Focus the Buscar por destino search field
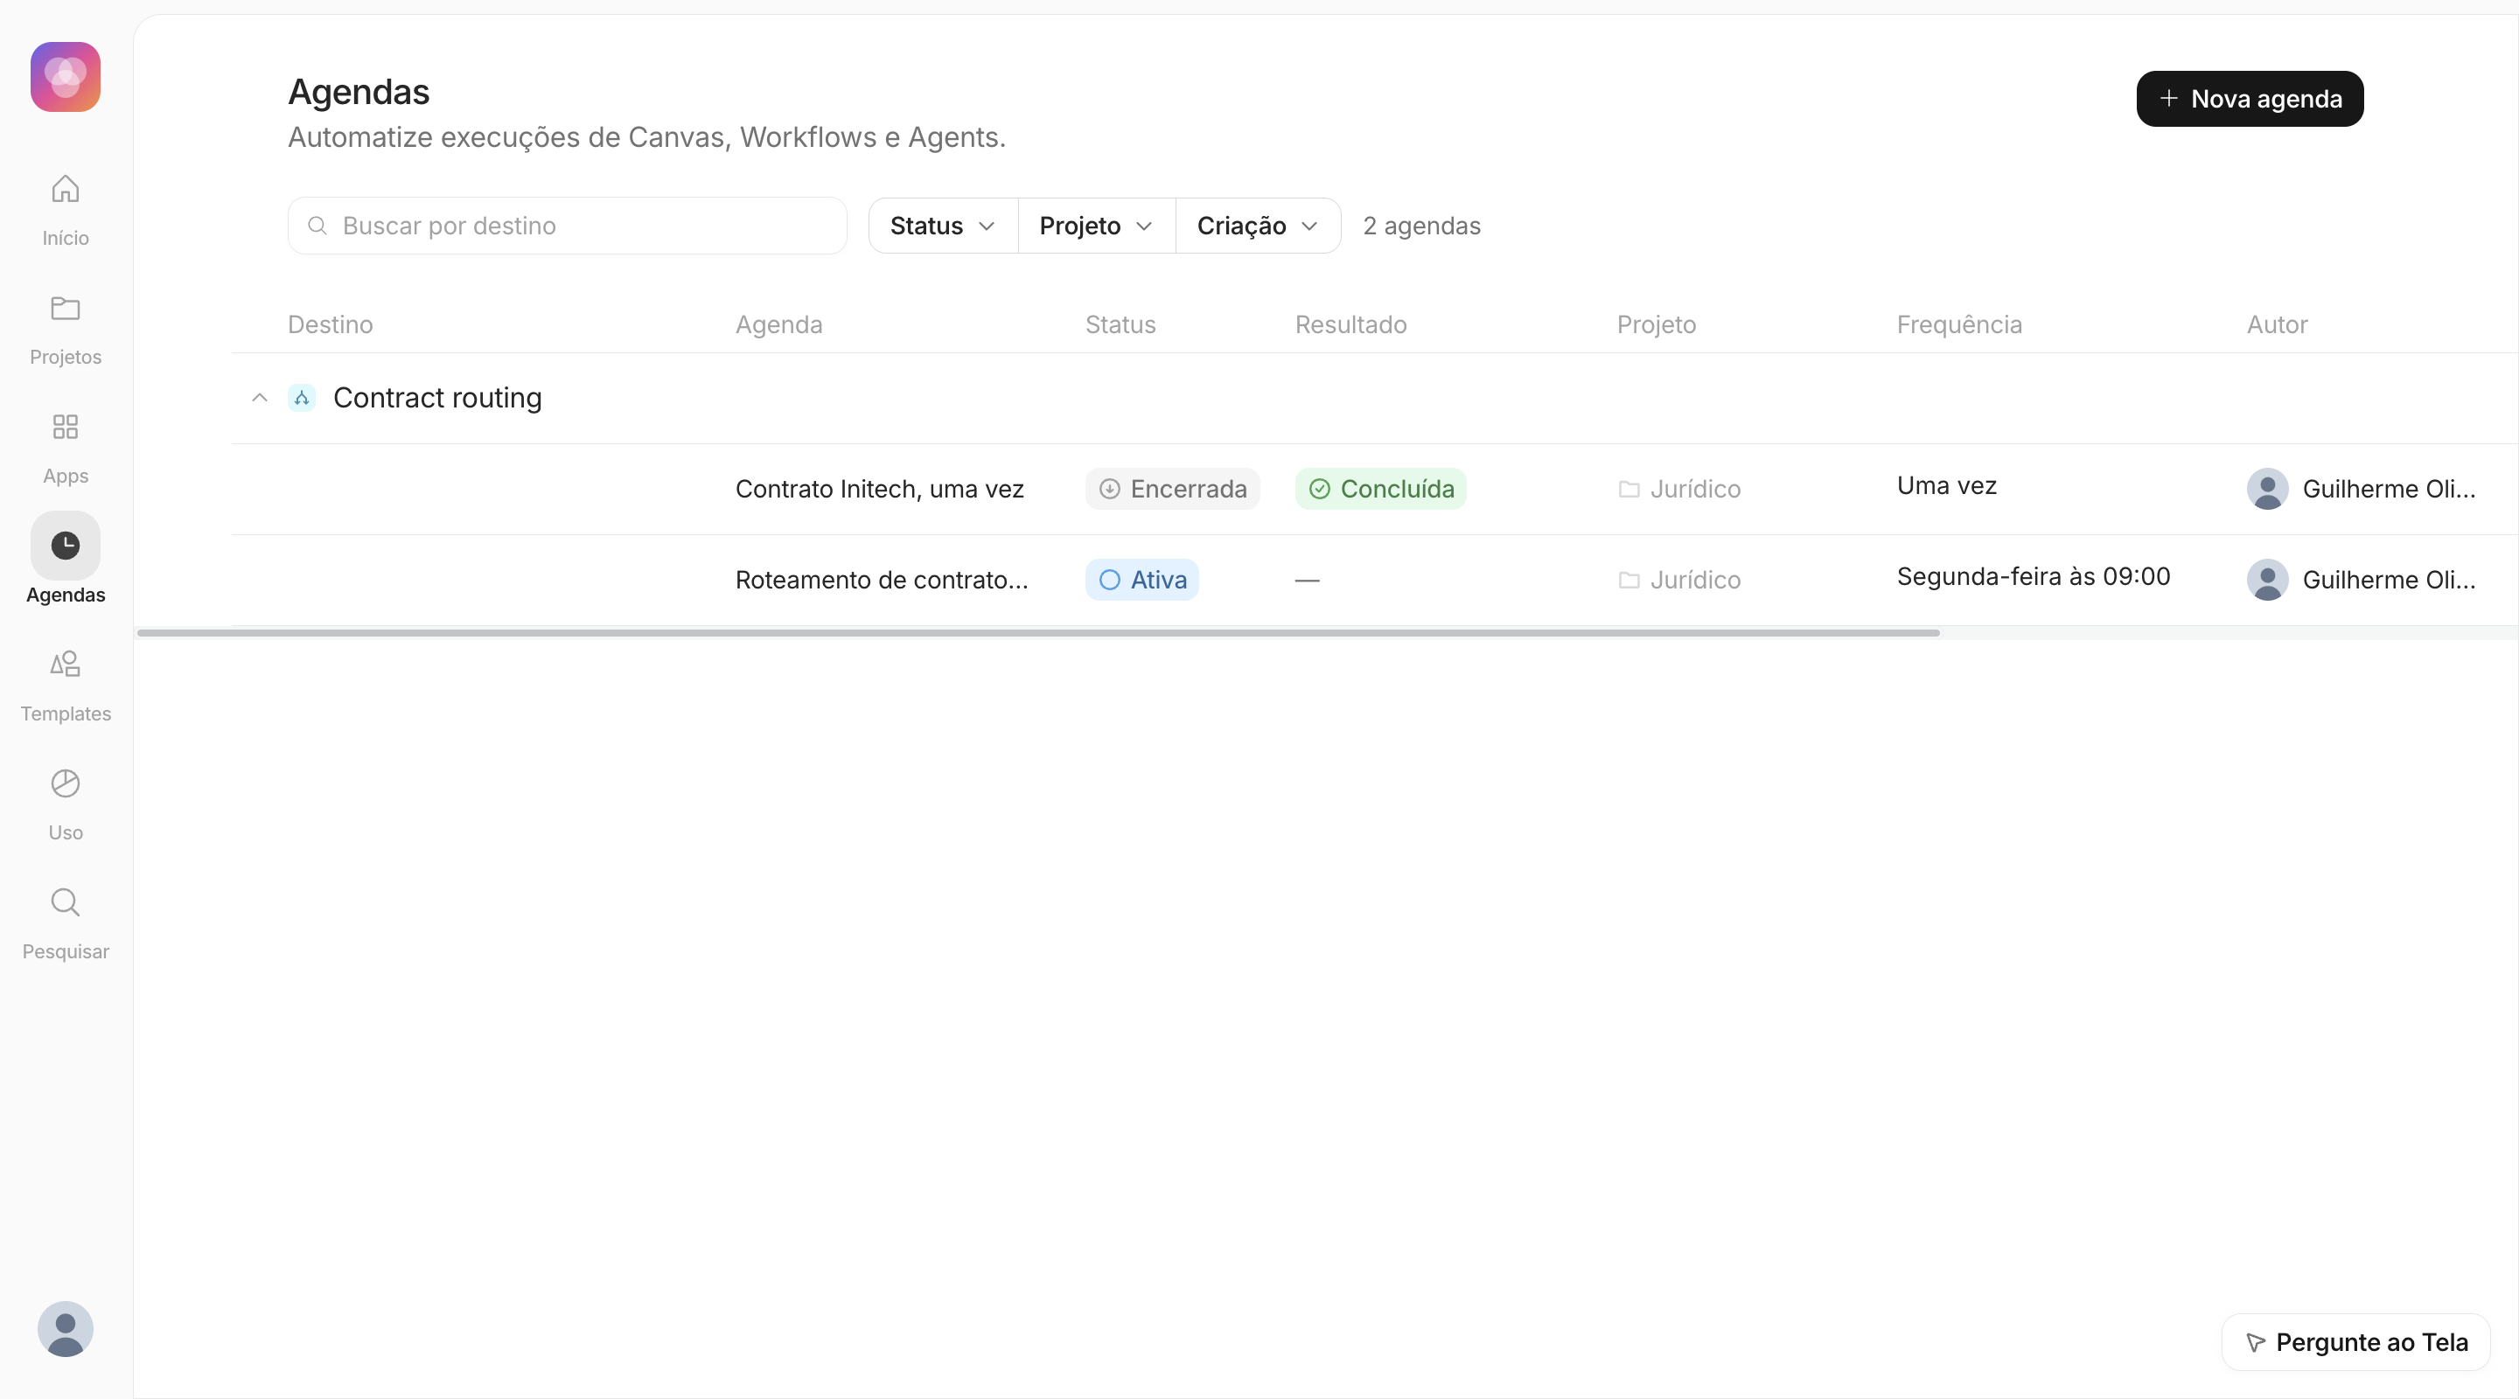This screenshot has height=1399, width=2519. [567, 226]
